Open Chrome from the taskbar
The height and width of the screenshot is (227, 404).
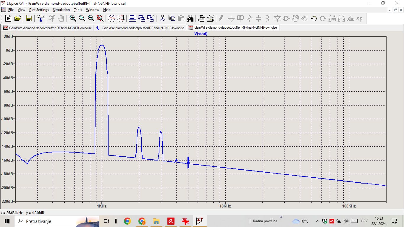(127, 221)
